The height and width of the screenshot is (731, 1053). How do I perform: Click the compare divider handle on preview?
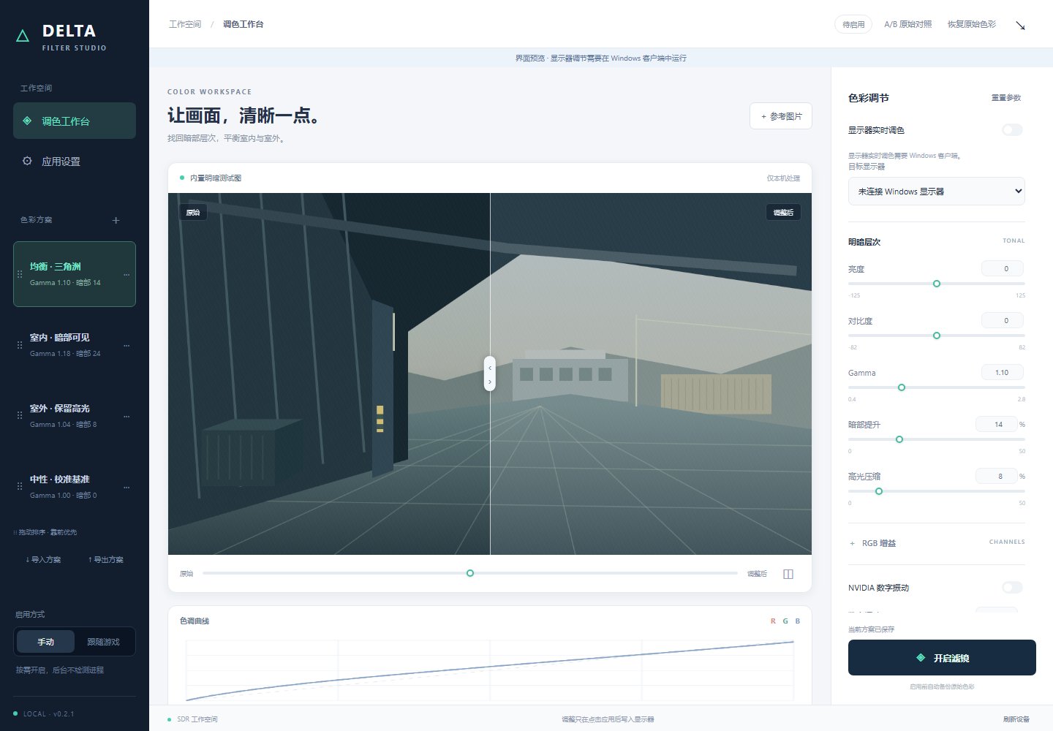click(490, 374)
